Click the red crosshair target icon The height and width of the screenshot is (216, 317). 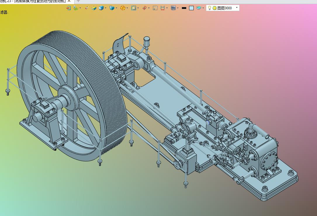tap(144, 8)
